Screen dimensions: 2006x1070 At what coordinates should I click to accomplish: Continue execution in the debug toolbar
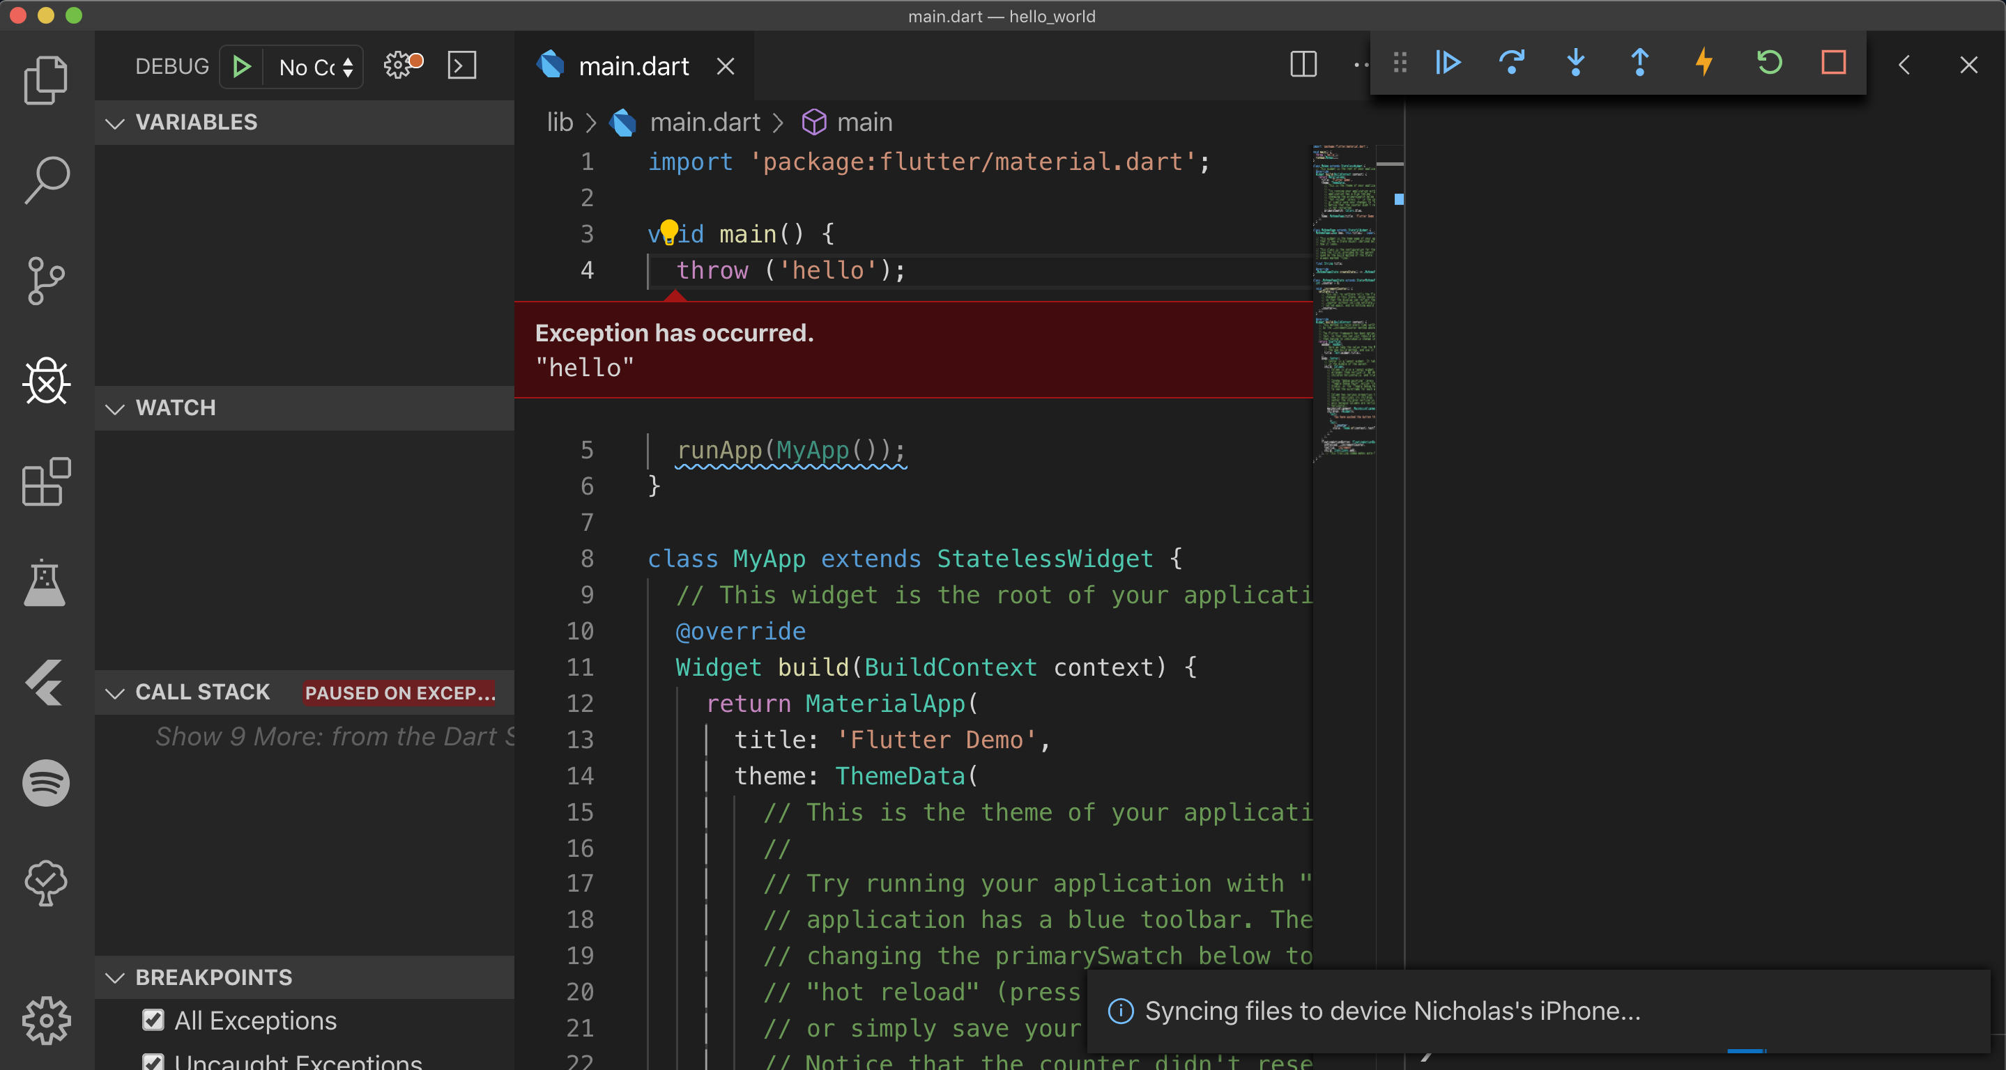pos(1447,63)
